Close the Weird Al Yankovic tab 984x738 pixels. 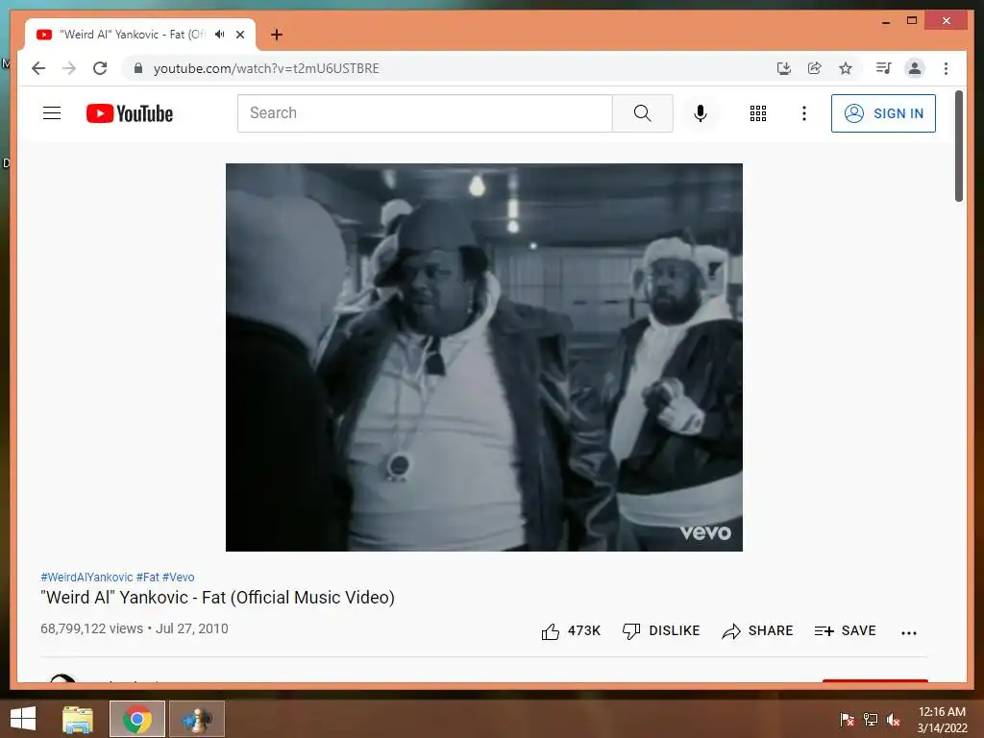click(x=239, y=35)
